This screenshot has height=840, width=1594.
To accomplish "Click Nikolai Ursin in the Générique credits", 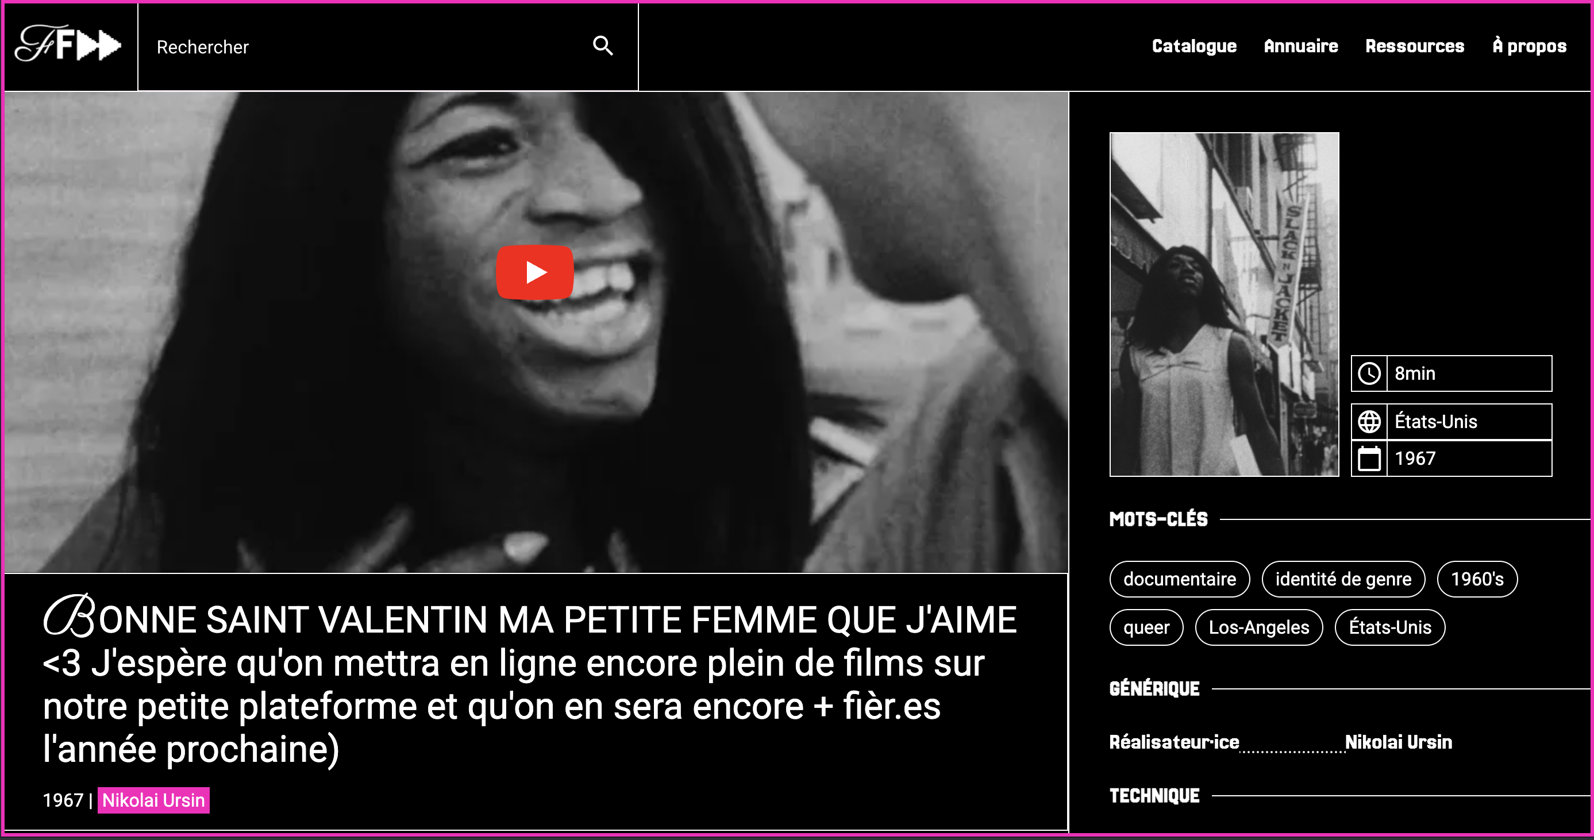I will click(1399, 742).
